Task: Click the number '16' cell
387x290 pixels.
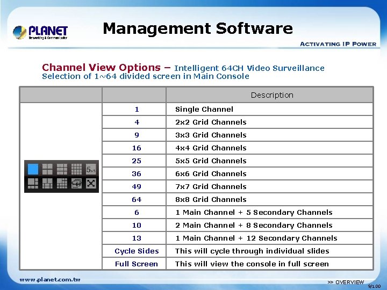Action: pos(134,148)
